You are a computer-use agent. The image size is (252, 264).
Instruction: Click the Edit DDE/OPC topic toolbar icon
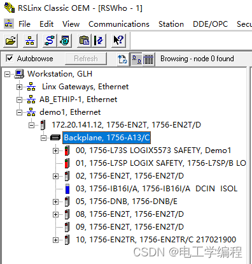tap(99, 40)
